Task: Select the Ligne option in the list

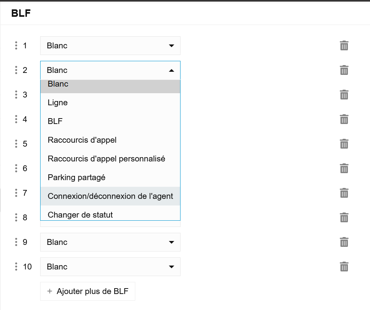Action: coord(58,103)
